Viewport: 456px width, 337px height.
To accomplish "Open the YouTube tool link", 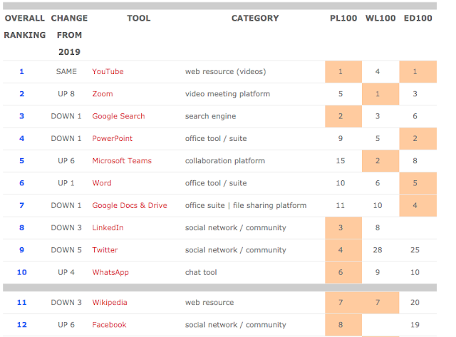I will tap(108, 71).
